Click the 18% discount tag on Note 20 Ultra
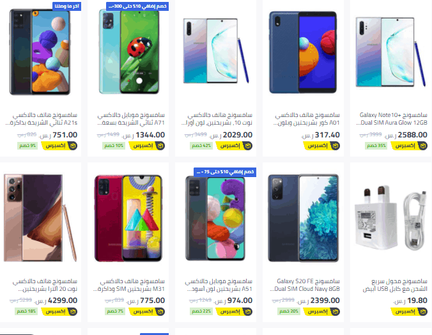This screenshot has width=432, height=335. pos(26,311)
